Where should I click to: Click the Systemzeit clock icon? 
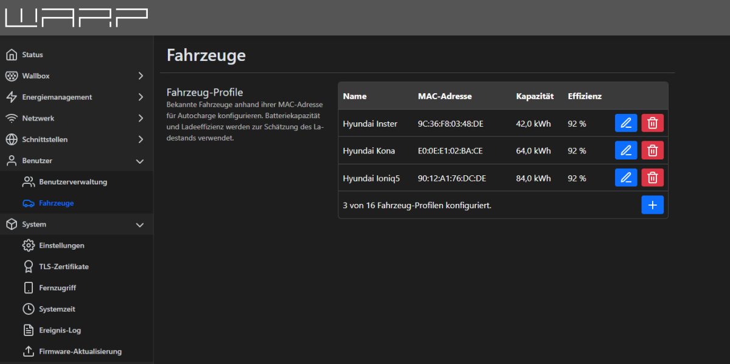point(29,309)
